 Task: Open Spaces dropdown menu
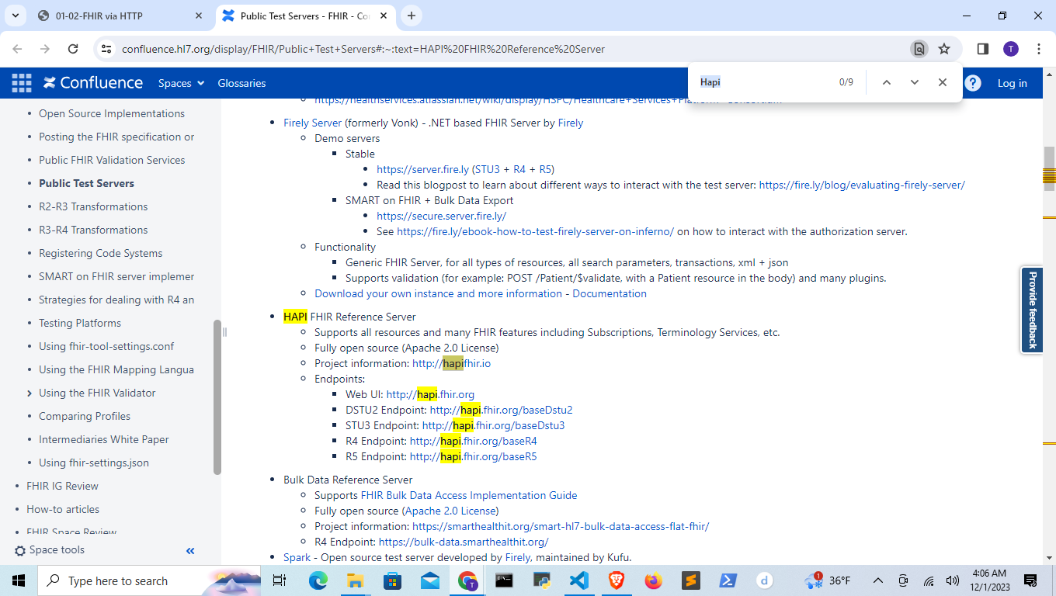(181, 83)
